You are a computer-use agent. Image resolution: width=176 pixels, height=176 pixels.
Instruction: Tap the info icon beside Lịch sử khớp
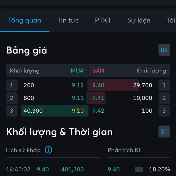click(x=48, y=150)
